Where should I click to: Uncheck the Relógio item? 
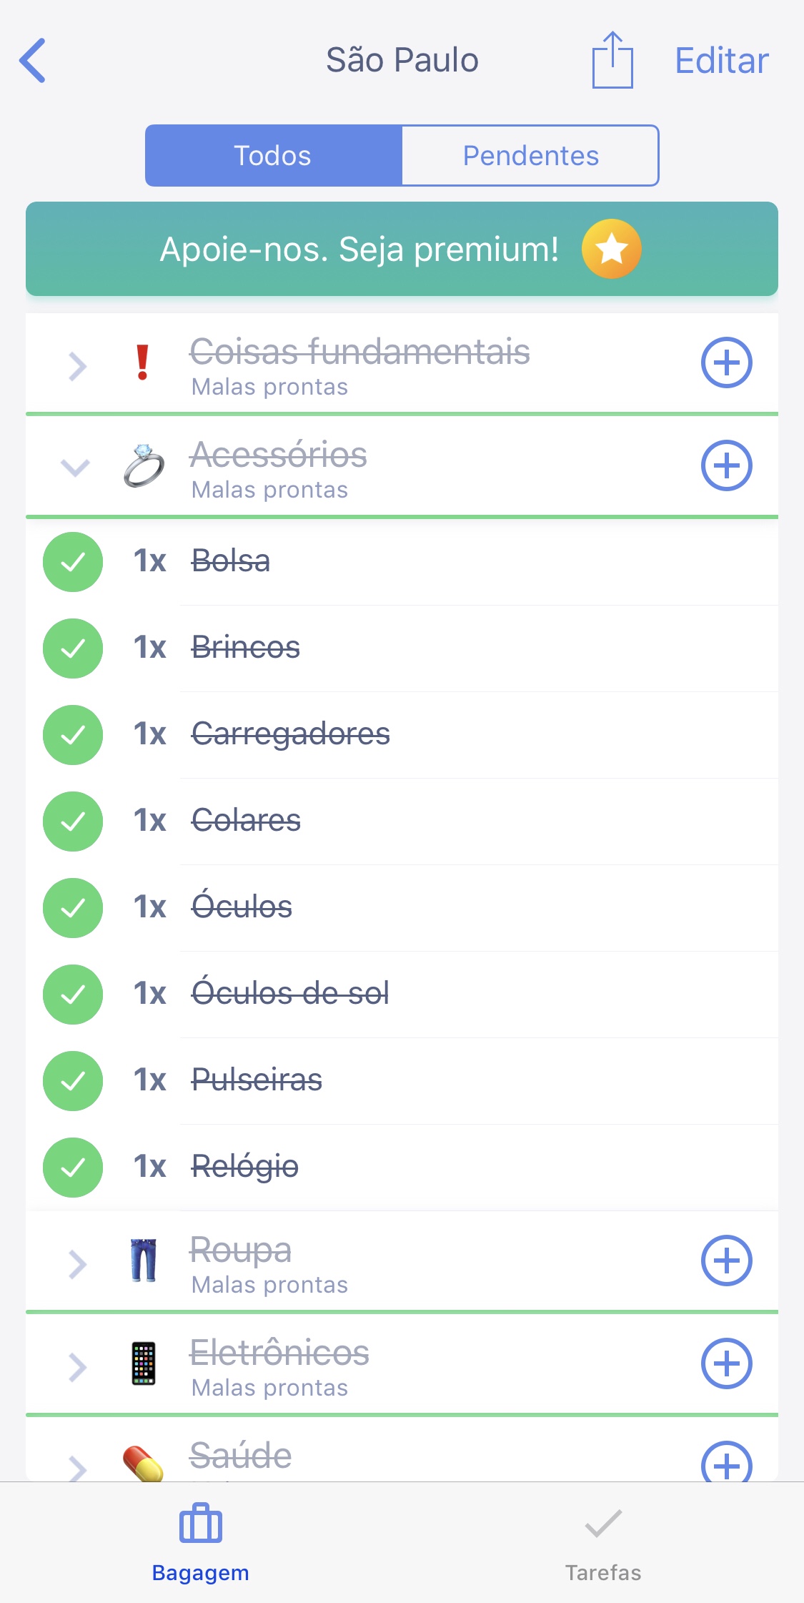pos(73,1168)
